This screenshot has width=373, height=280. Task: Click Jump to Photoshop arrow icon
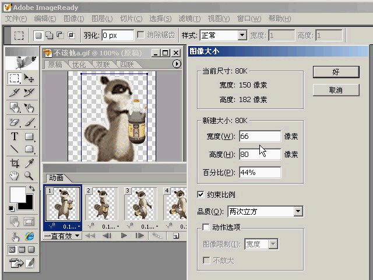(16, 263)
